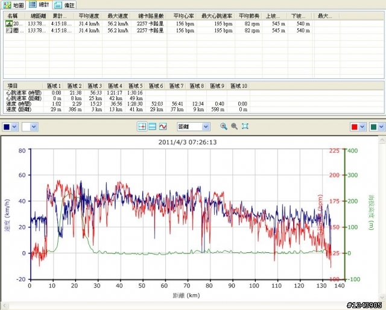Switch to the 地圖 tab
The image size is (386, 310).
[15, 4]
